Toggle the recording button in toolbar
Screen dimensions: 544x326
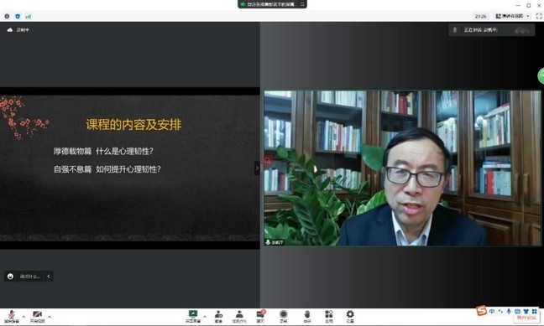284,316
